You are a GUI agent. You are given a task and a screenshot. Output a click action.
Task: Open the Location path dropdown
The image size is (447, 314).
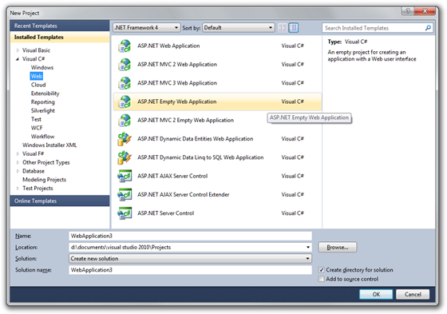[308, 247]
